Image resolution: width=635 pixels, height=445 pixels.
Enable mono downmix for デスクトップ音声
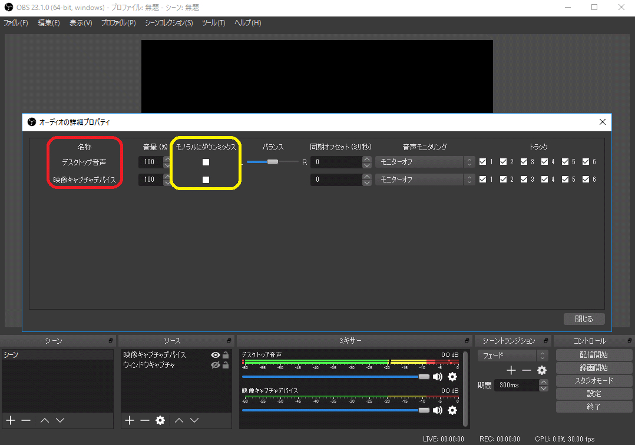(x=206, y=162)
